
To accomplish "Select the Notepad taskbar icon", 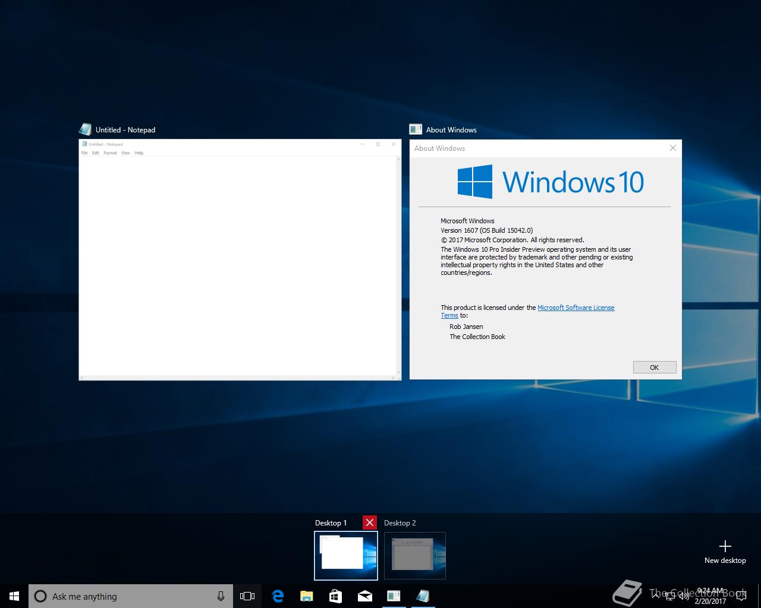I will [x=423, y=596].
